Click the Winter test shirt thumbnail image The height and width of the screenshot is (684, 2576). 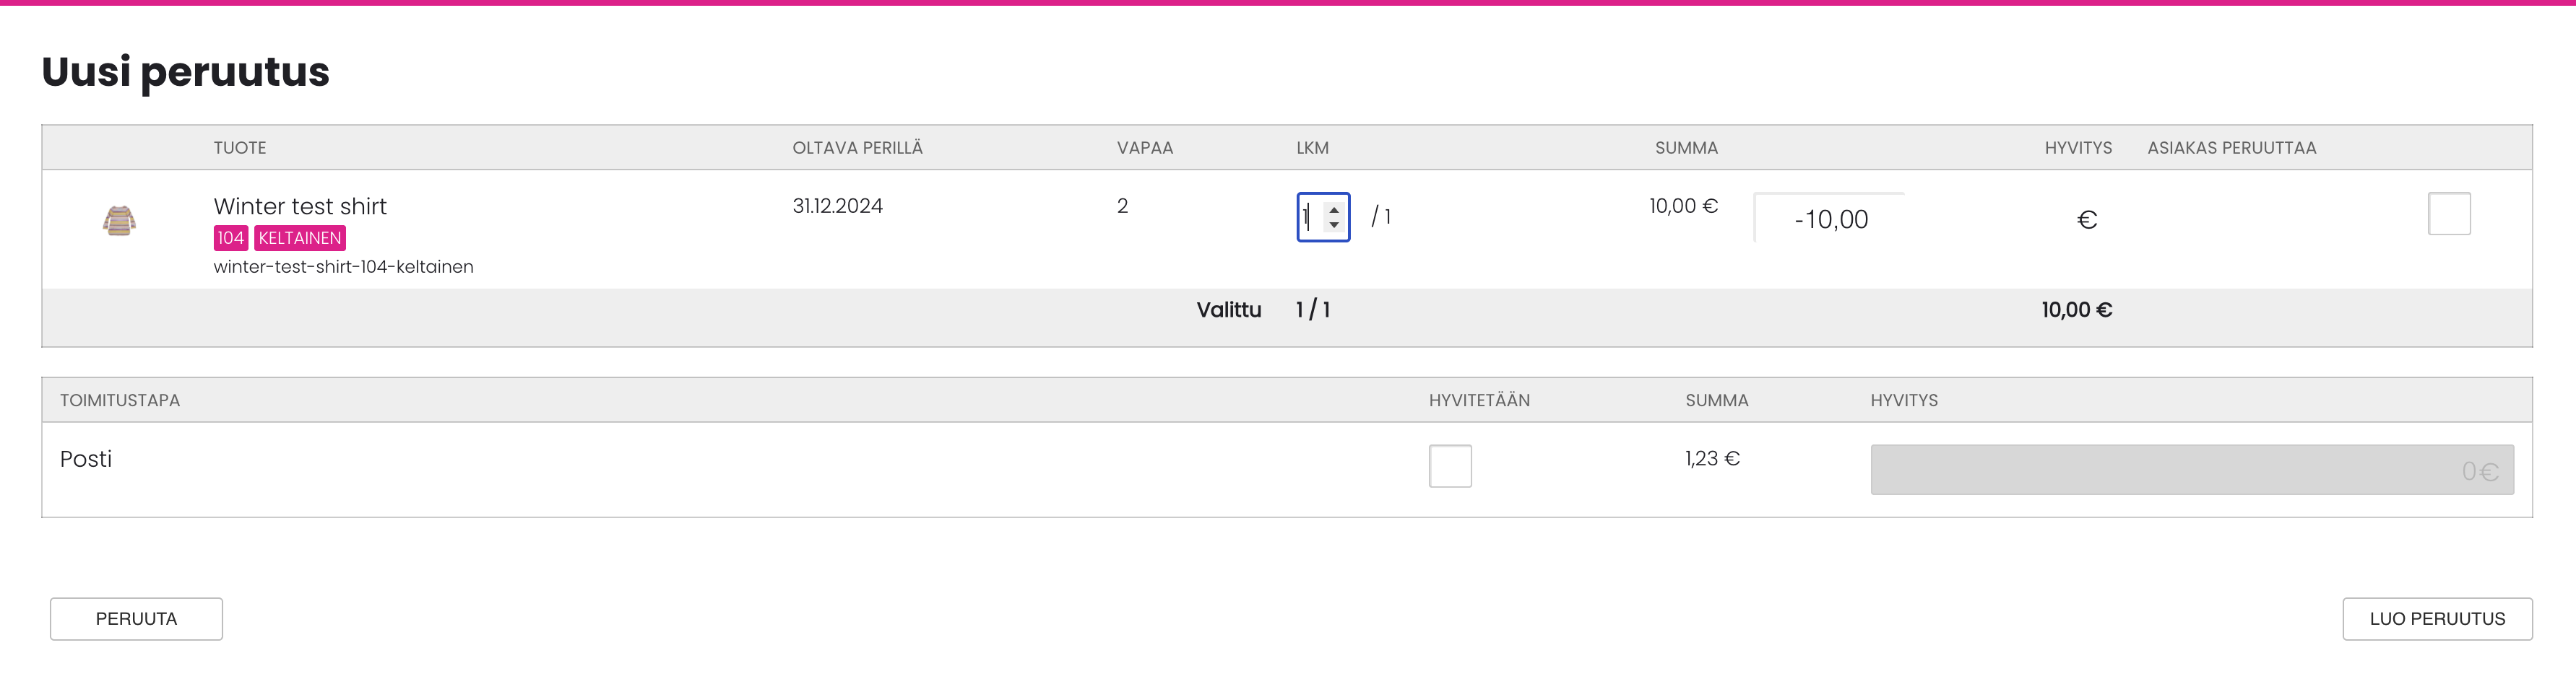(x=119, y=219)
